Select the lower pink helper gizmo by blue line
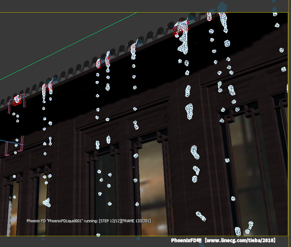291x247 pixels. (x=14, y=146)
